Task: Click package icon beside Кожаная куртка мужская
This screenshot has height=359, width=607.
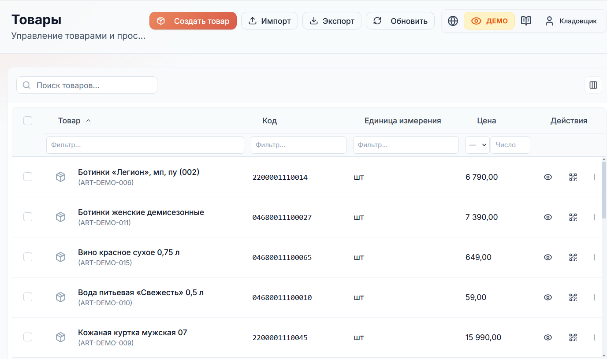Action: click(61, 337)
